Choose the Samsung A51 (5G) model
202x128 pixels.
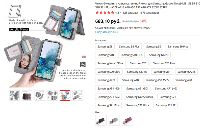tap(138, 89)
